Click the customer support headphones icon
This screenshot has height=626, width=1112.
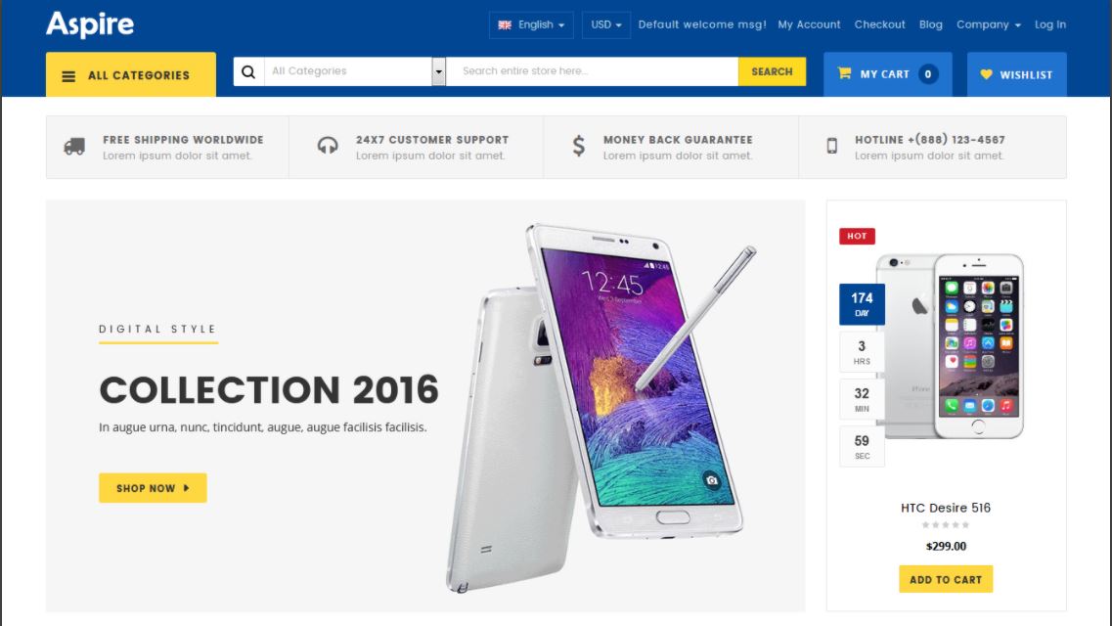328,146
